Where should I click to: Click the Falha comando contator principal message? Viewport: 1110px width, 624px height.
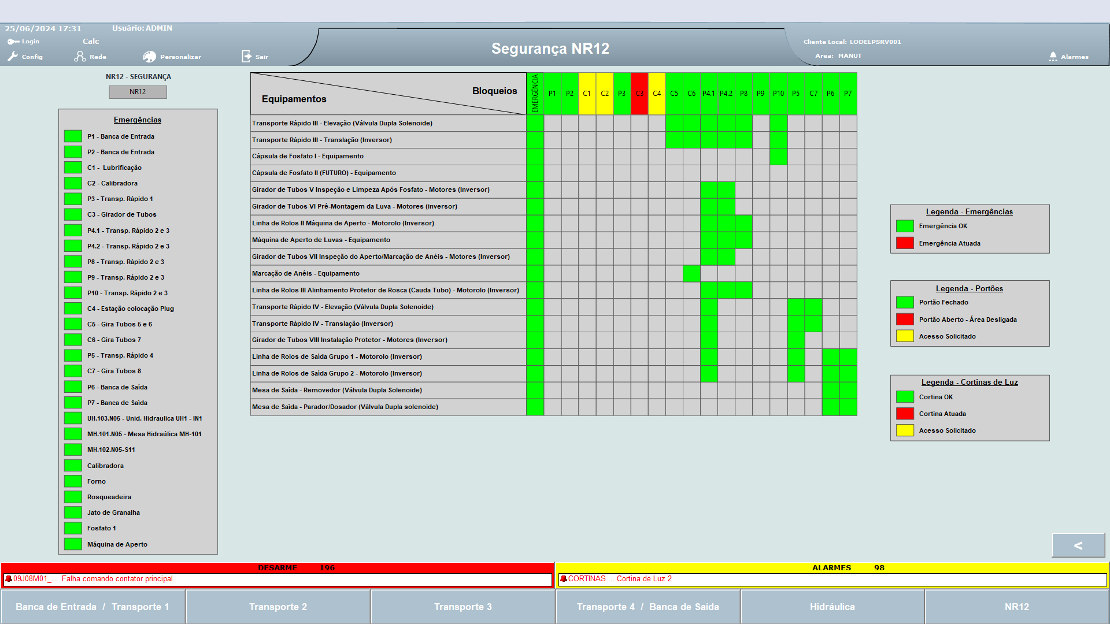pyautogui.click(x=117, y=578)
